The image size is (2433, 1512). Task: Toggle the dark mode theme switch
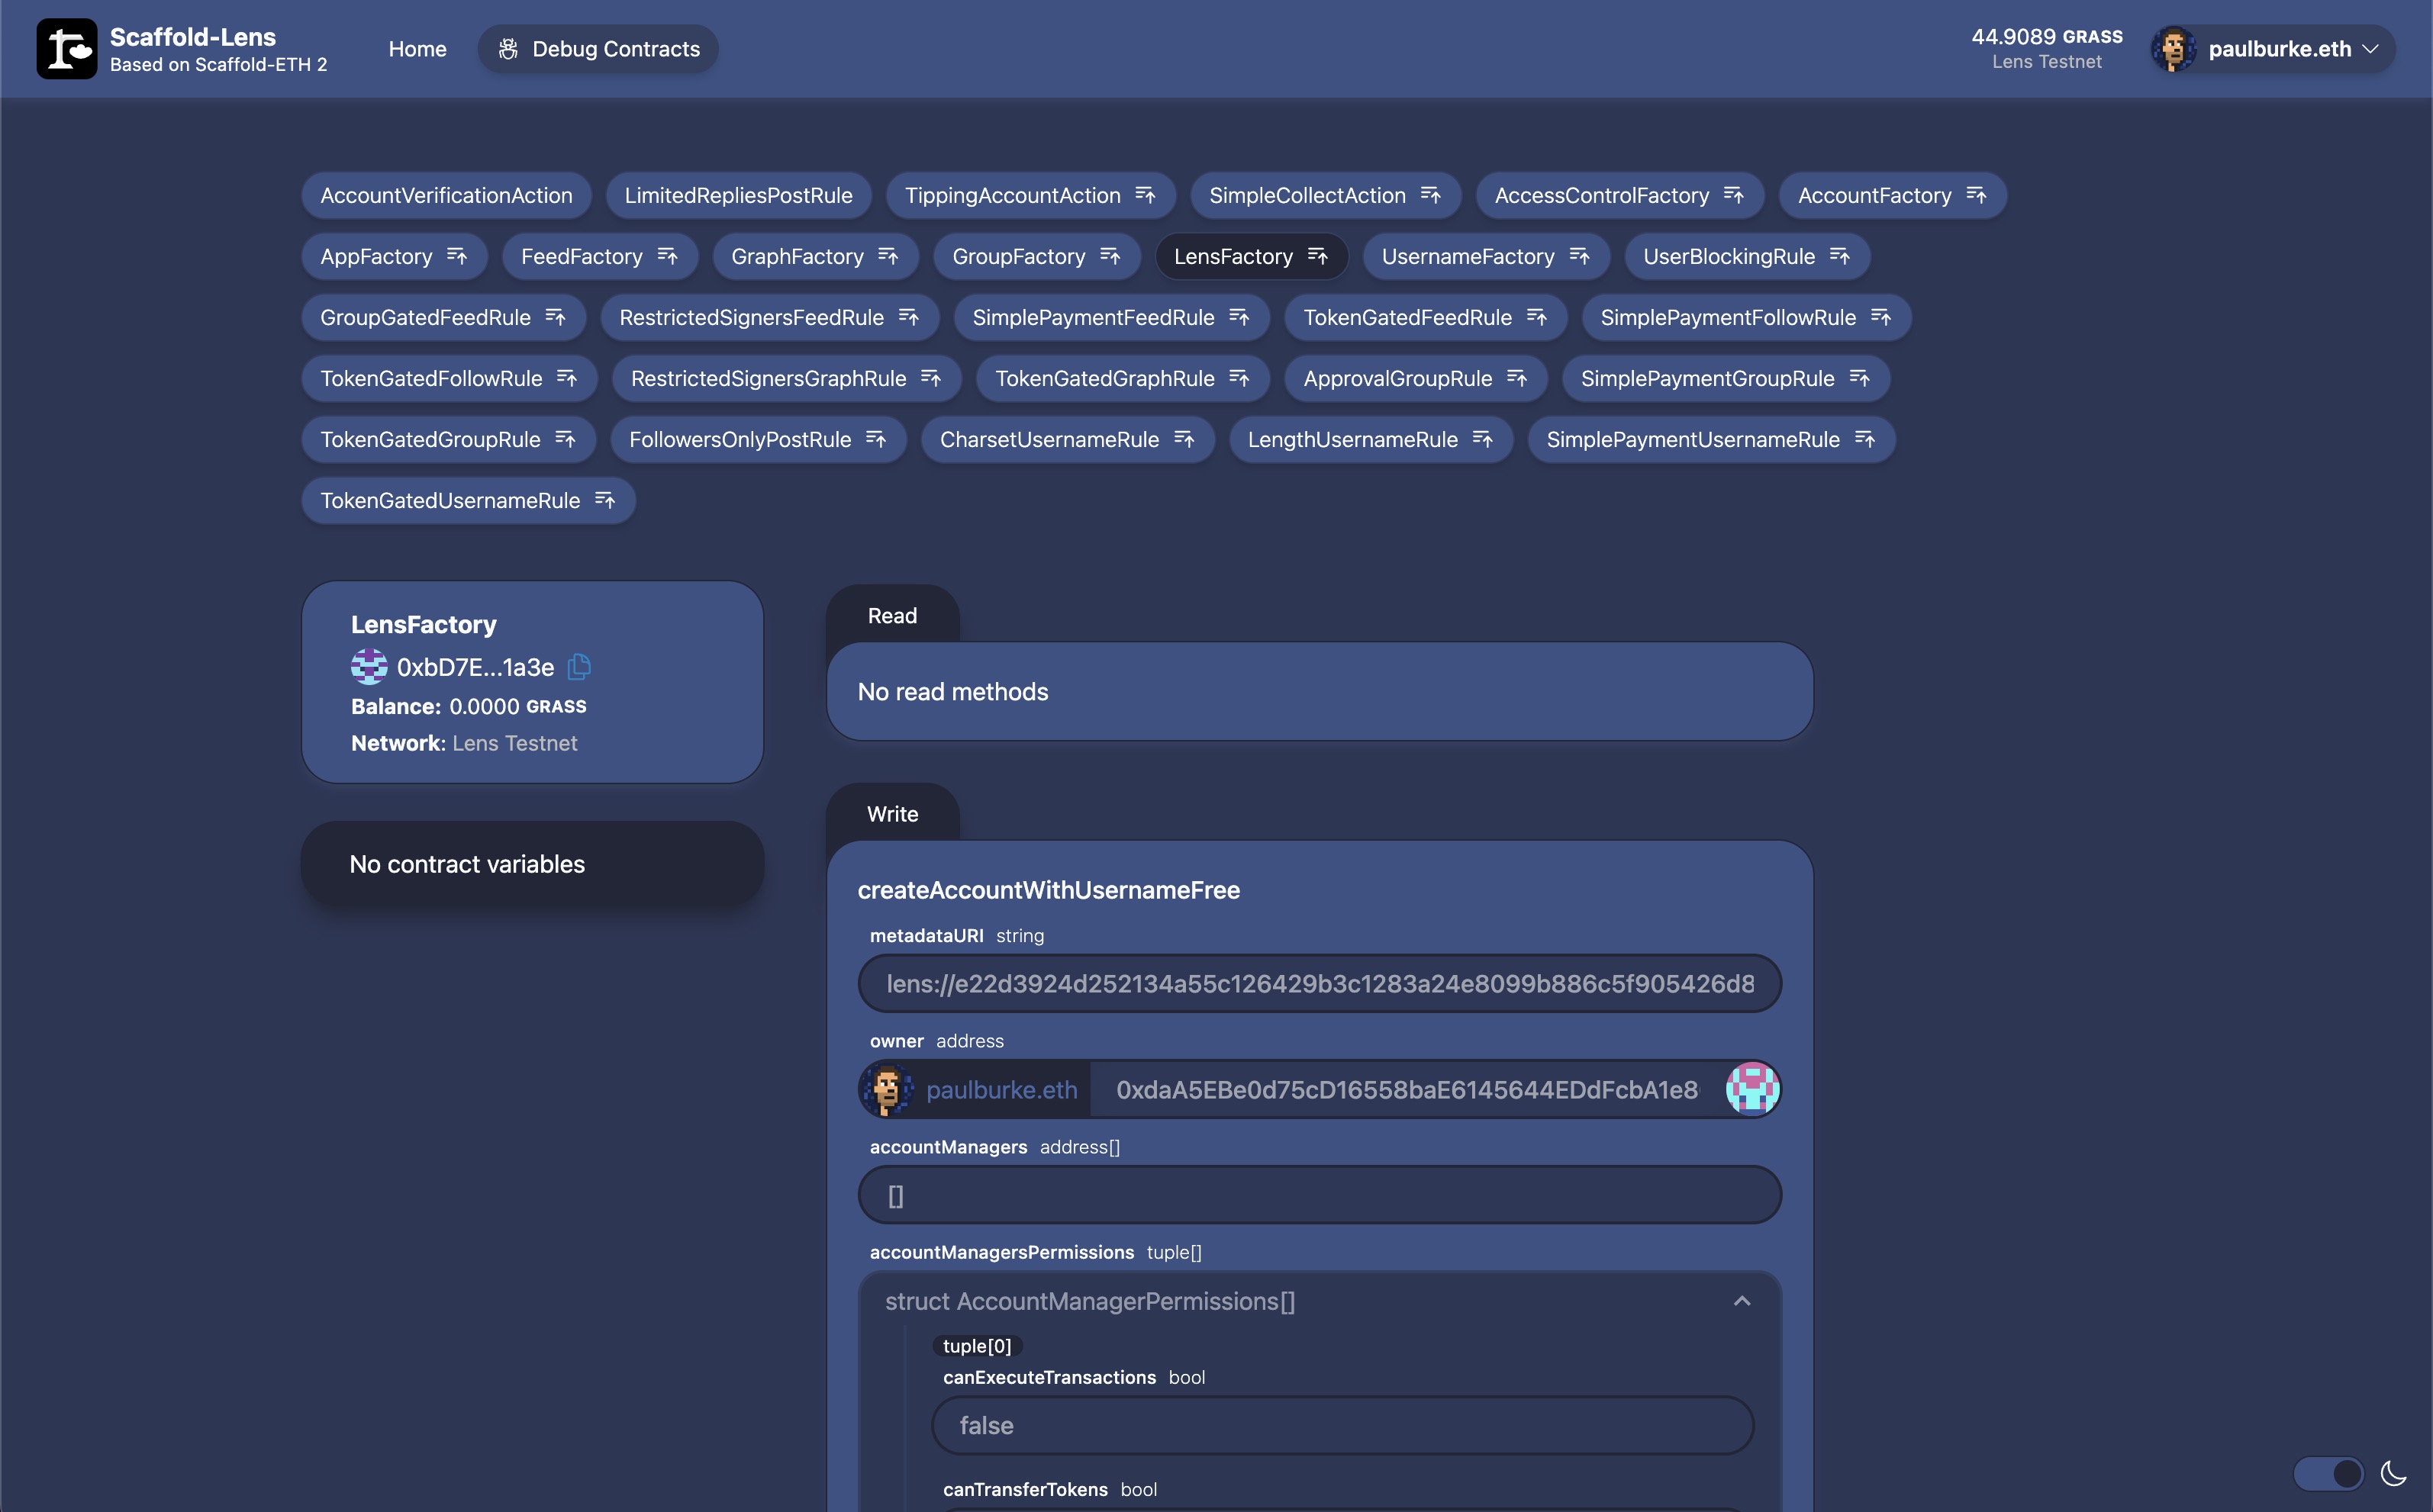[x=2328, y=1472]
